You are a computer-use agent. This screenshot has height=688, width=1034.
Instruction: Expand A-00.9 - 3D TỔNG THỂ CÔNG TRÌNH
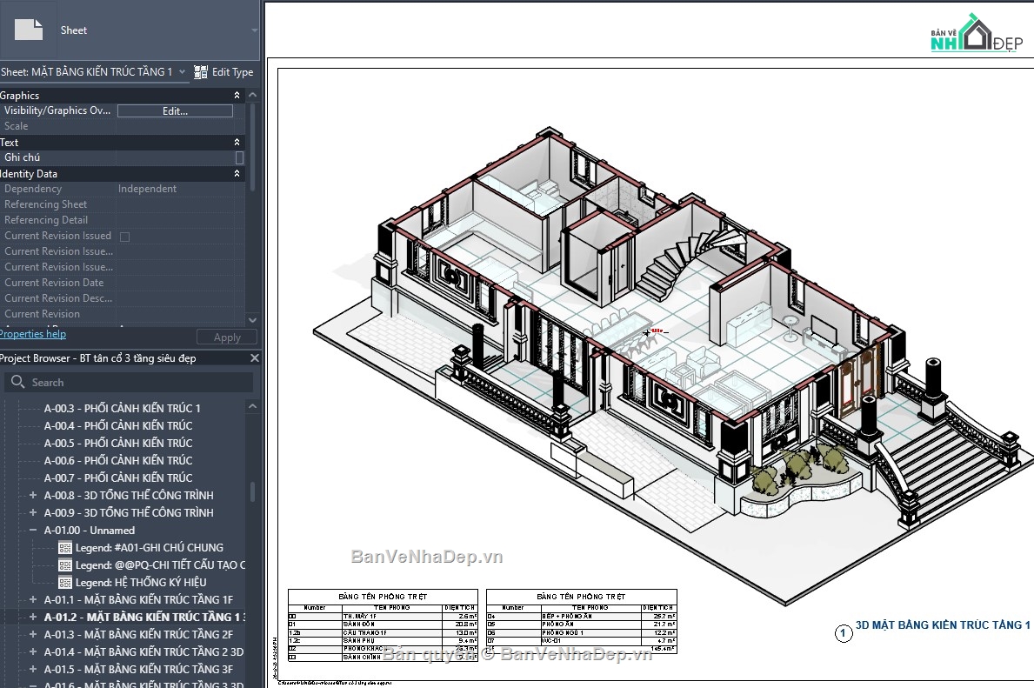[33, 512]
